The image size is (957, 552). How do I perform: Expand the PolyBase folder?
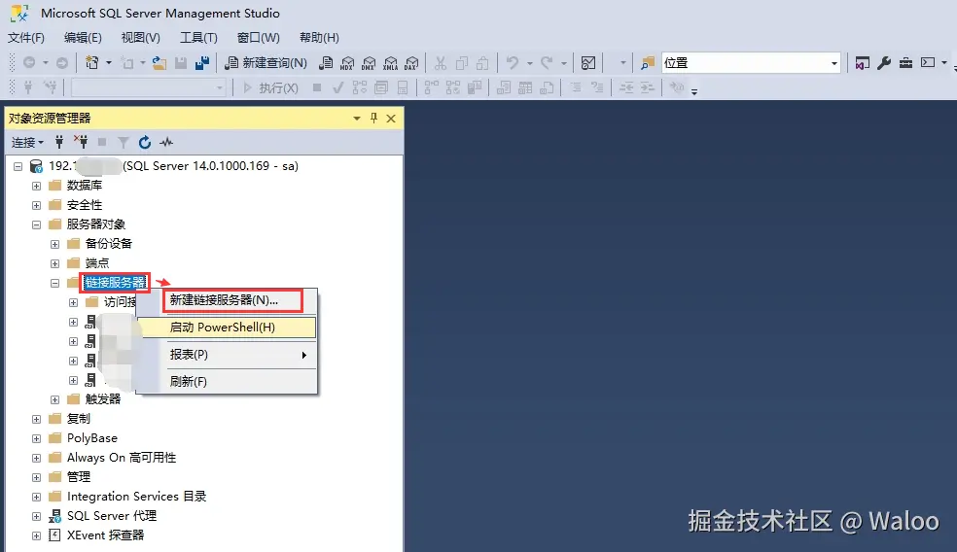(36, 438)
